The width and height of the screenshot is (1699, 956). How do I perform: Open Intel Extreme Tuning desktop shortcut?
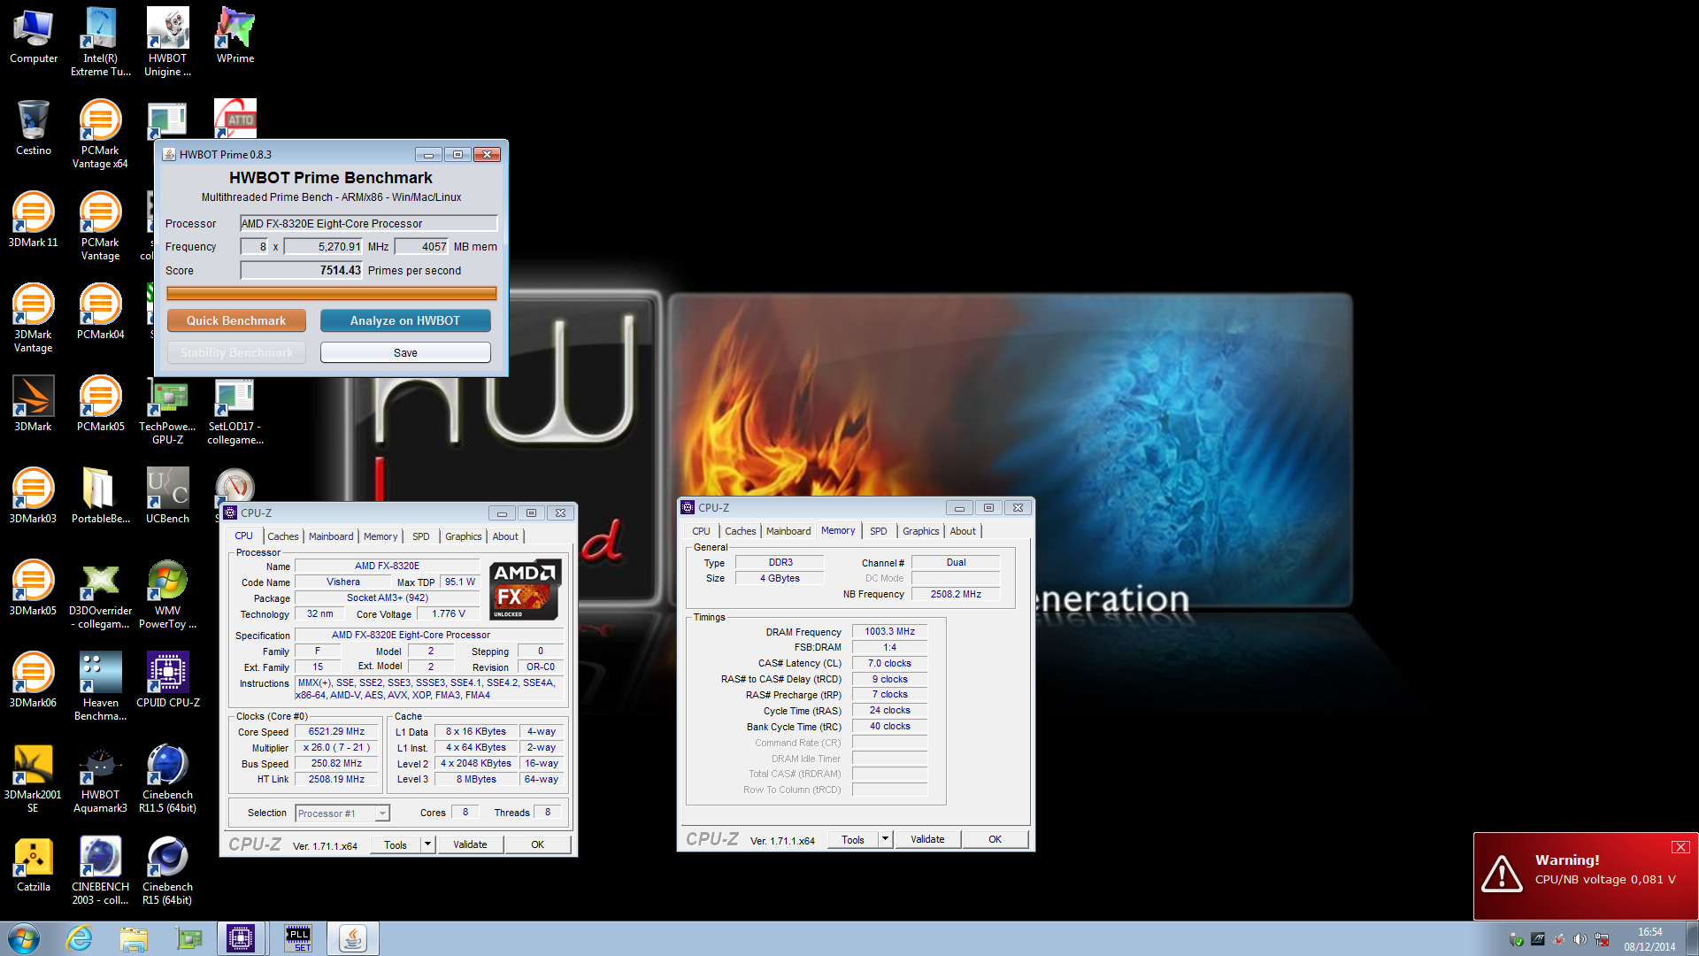click(x=100, y=42)
